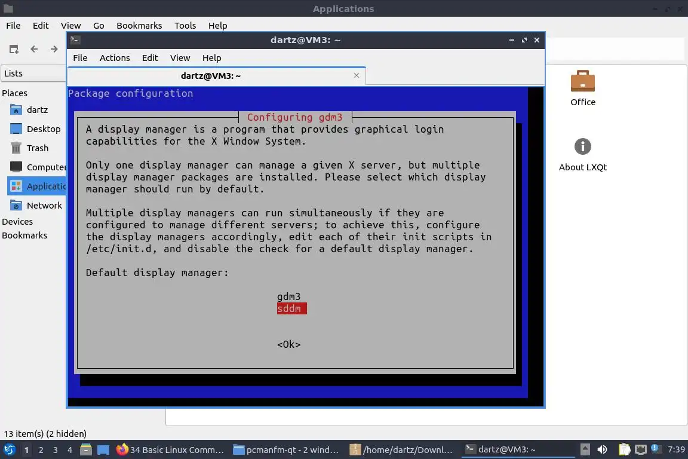Click the new tab icon in file manager toolbar
This screenshot has height=459, width=688.
[x=14, y=49]
